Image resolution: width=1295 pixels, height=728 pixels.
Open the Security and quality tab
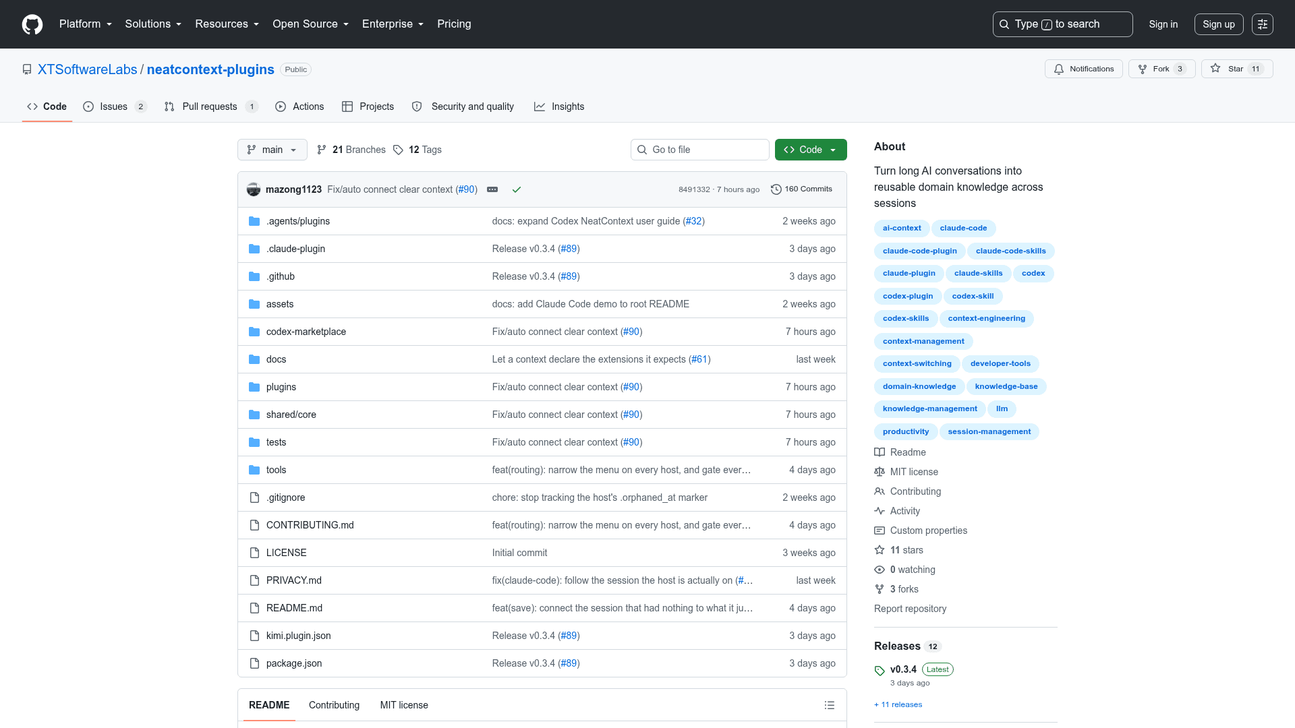tap(463, 107)
